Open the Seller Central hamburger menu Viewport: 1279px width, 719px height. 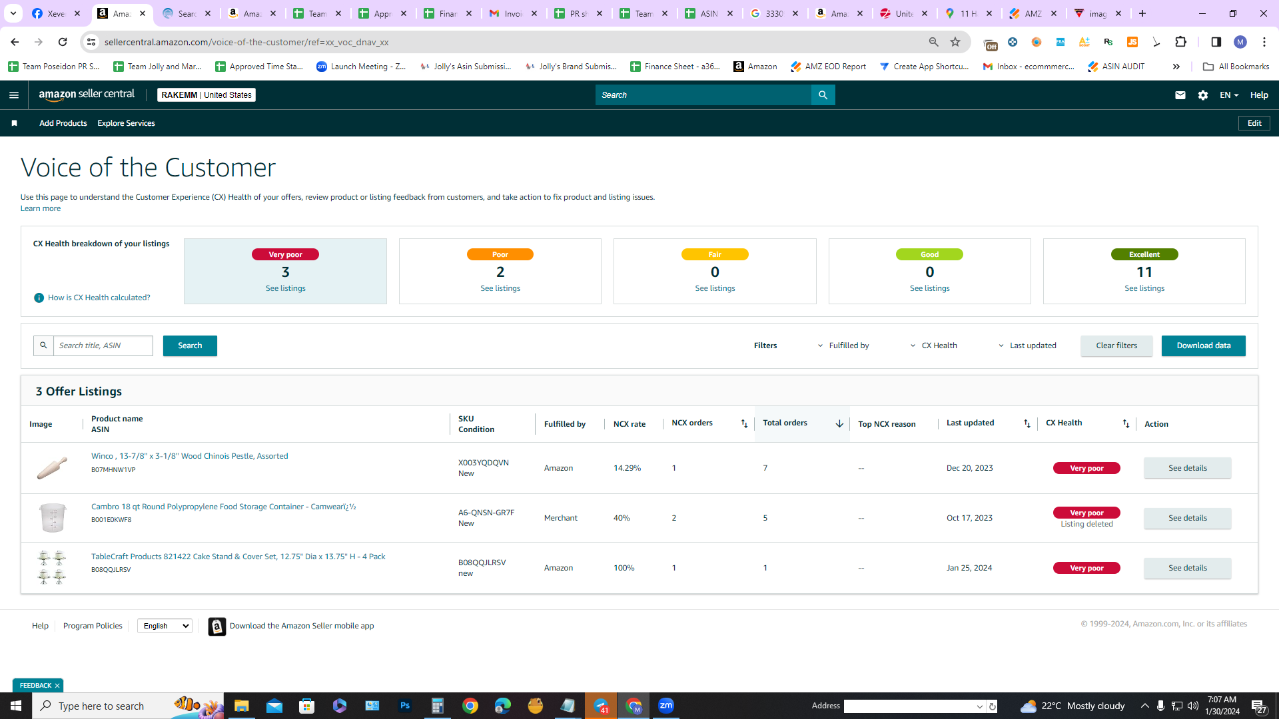(x=14, y=95)
